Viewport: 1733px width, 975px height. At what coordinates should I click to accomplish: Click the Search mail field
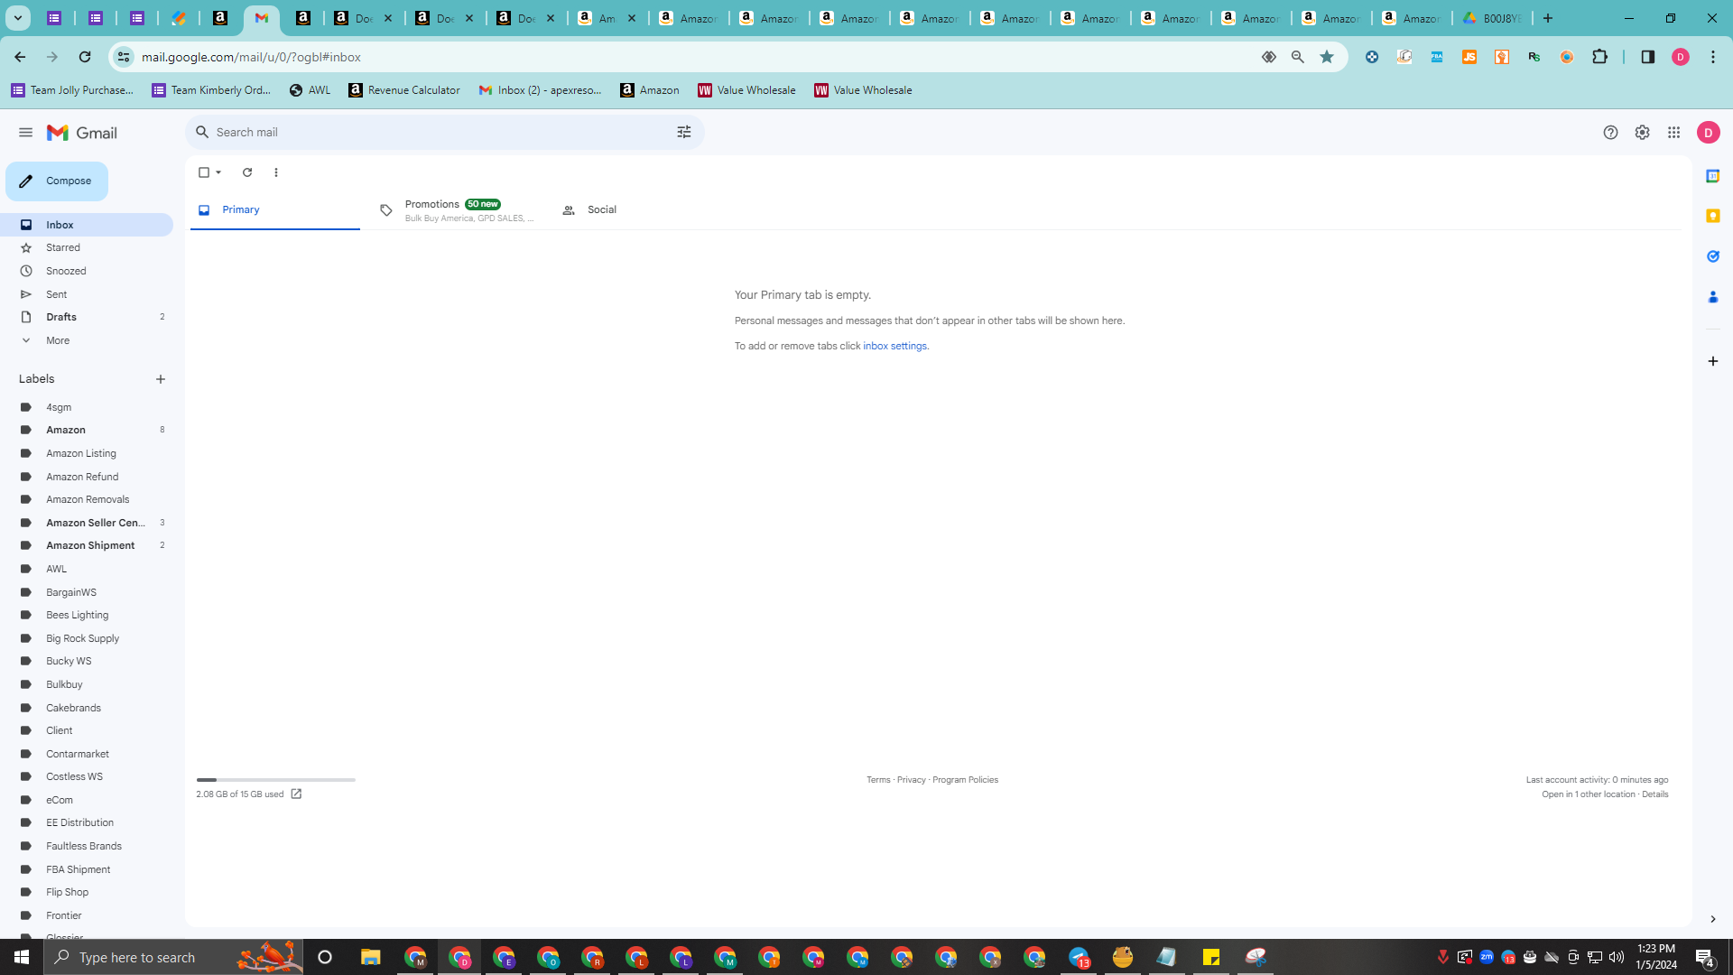tap(442, 133)
